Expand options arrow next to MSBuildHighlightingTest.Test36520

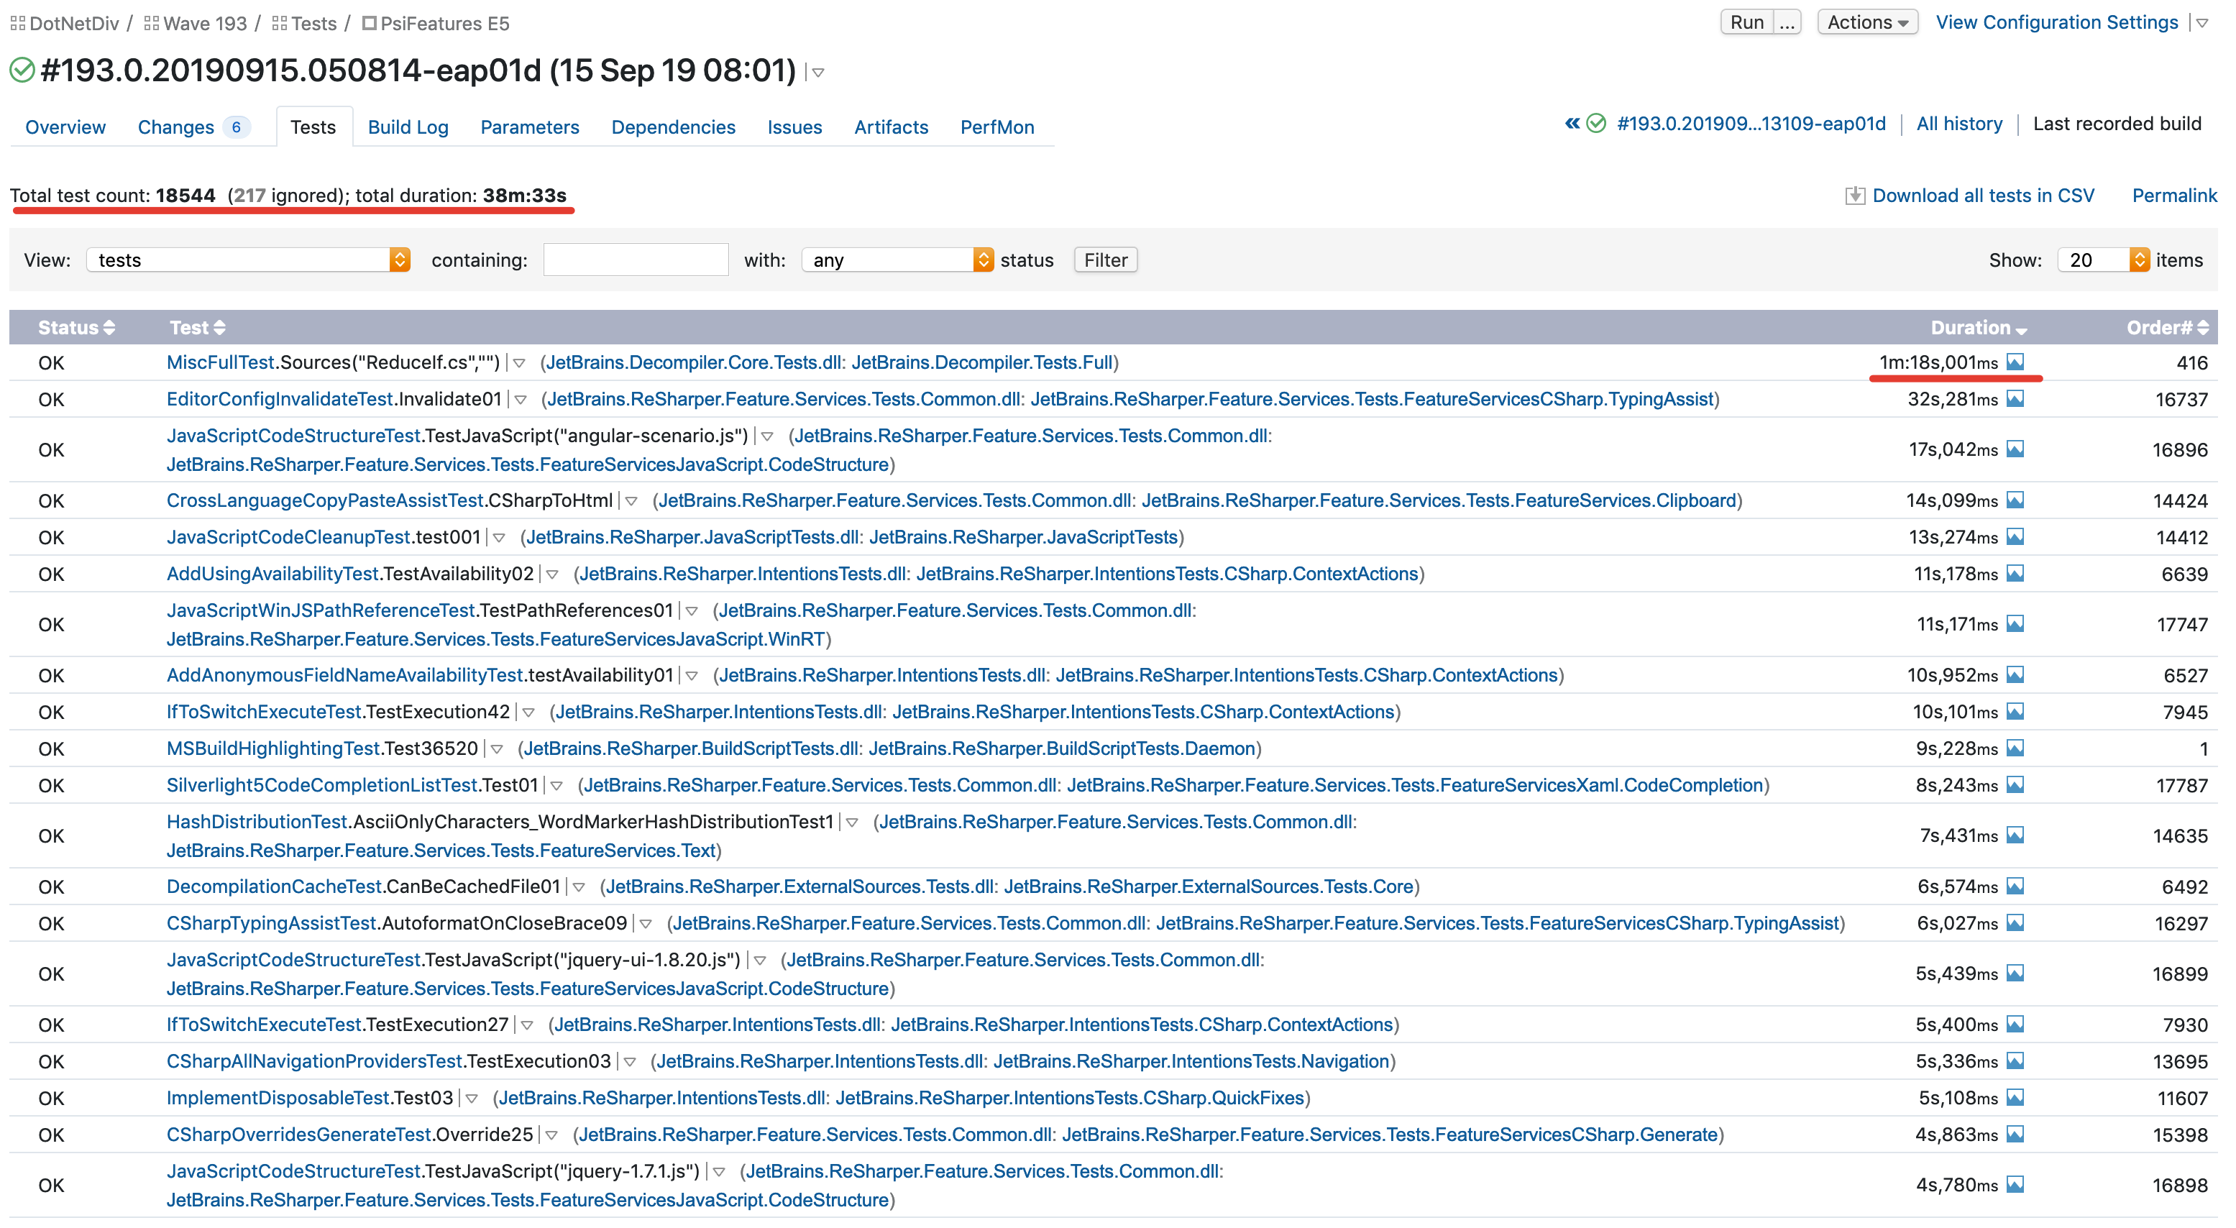[x=497, y=749]
